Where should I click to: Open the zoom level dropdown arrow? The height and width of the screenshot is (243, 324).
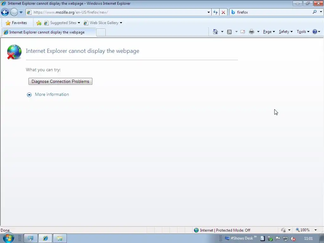pyautogui.click(x=315, y=230)
